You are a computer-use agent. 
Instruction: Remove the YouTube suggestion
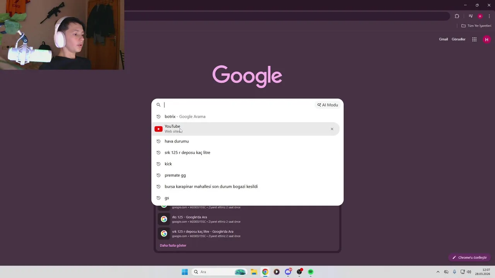(332, 129)
